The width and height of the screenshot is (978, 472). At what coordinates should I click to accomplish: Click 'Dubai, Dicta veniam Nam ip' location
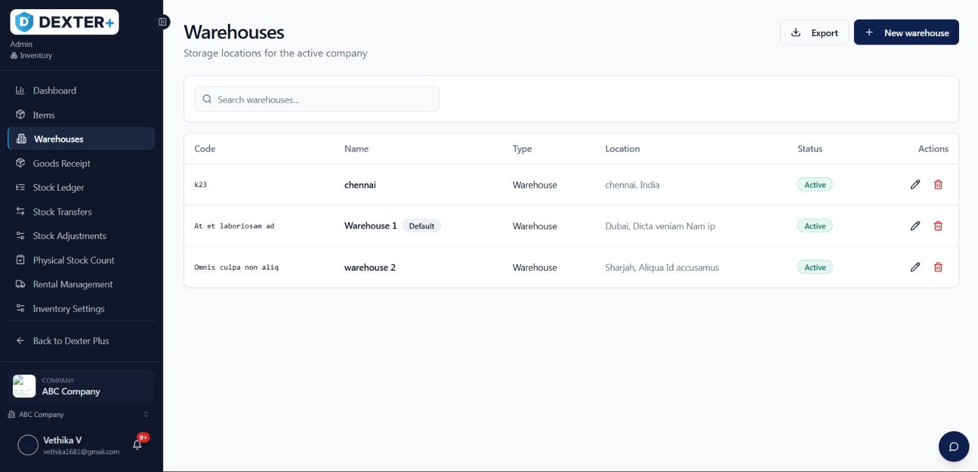pyautogui.click(x=660, y=226)
